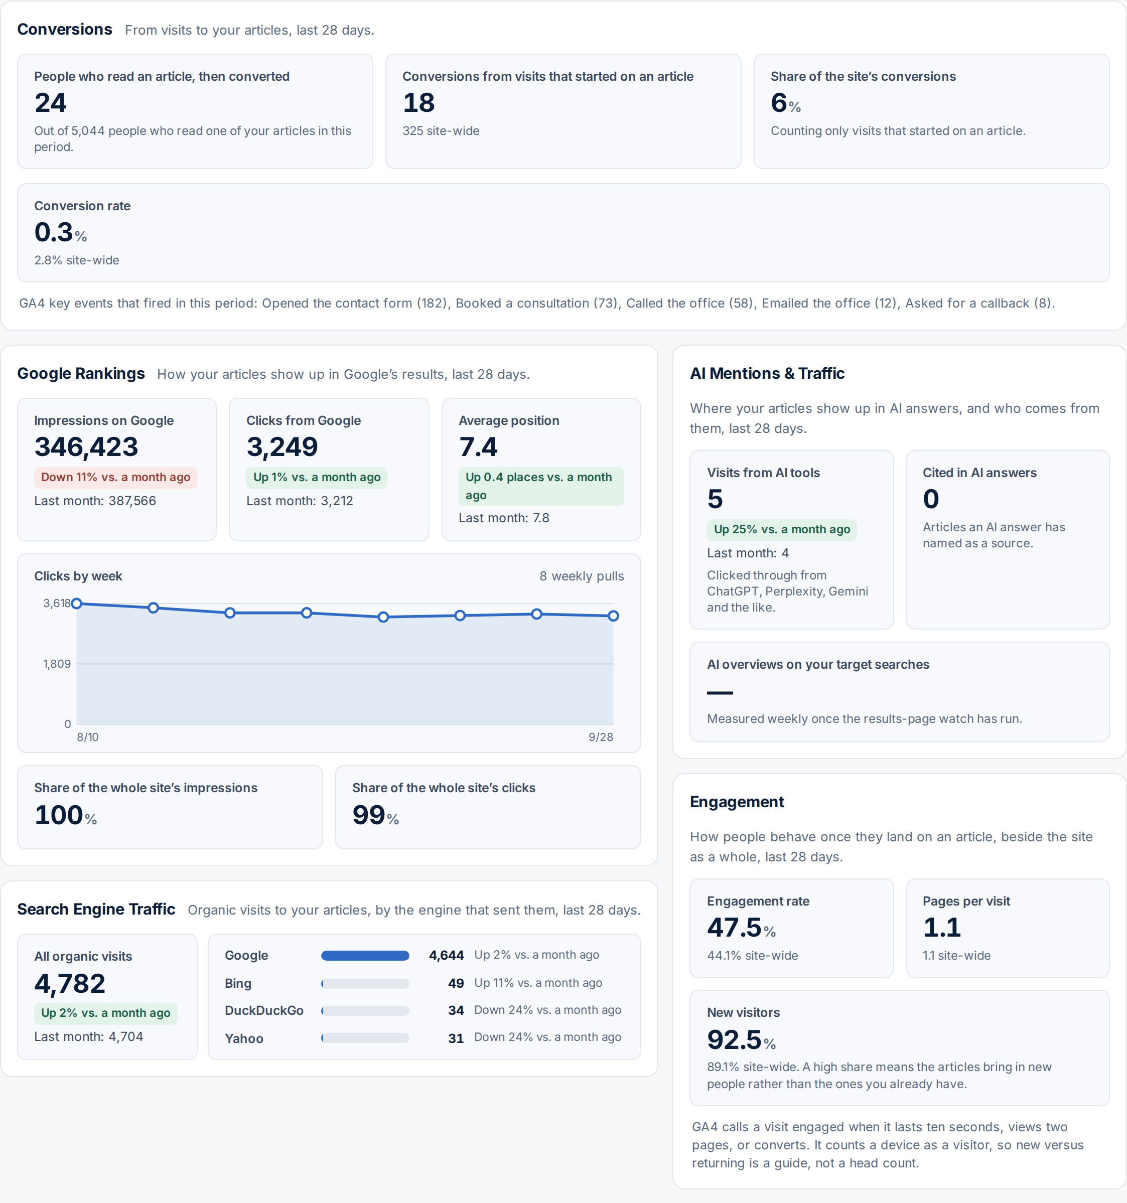
Task: Click the 99% share of clicks value
Action: click(375, 815)
